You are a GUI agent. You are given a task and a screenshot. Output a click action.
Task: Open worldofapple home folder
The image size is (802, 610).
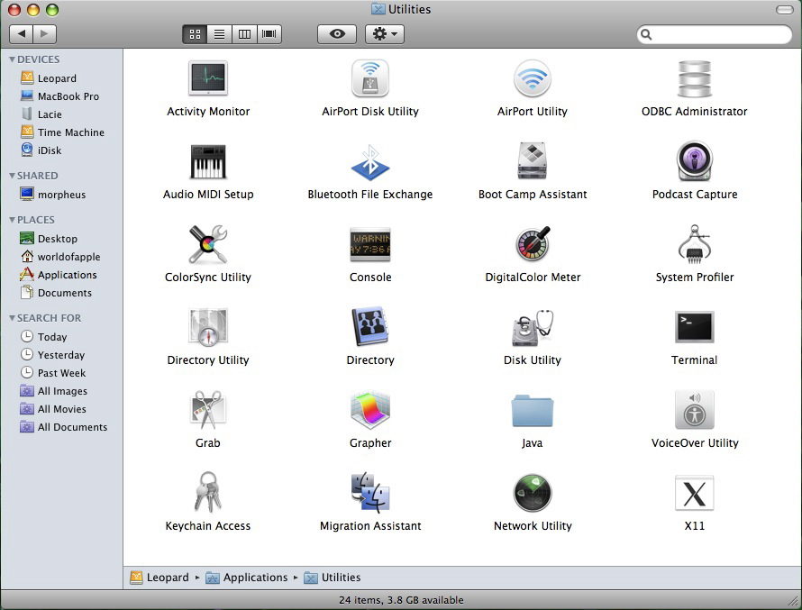pyautogui.click(x=61, y=257)
